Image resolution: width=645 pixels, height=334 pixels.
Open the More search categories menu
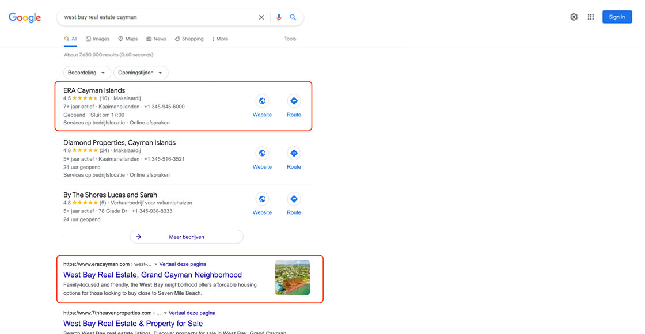pos(219,39)
